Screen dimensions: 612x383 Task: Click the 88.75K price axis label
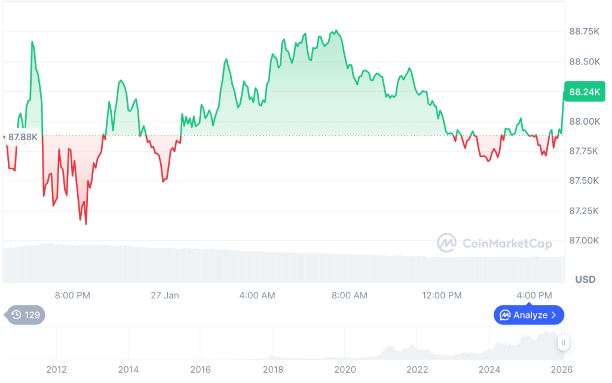584,31
